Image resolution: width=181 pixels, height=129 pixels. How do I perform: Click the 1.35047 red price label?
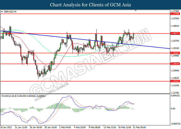pos(175,53)
